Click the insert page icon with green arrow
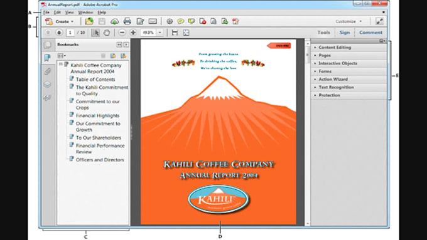427x240 pixels. pos(225,21)
